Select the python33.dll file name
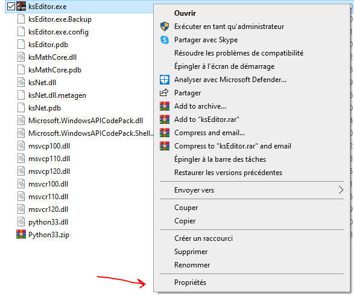Screen dimensions: 354x297 point(48,222)
